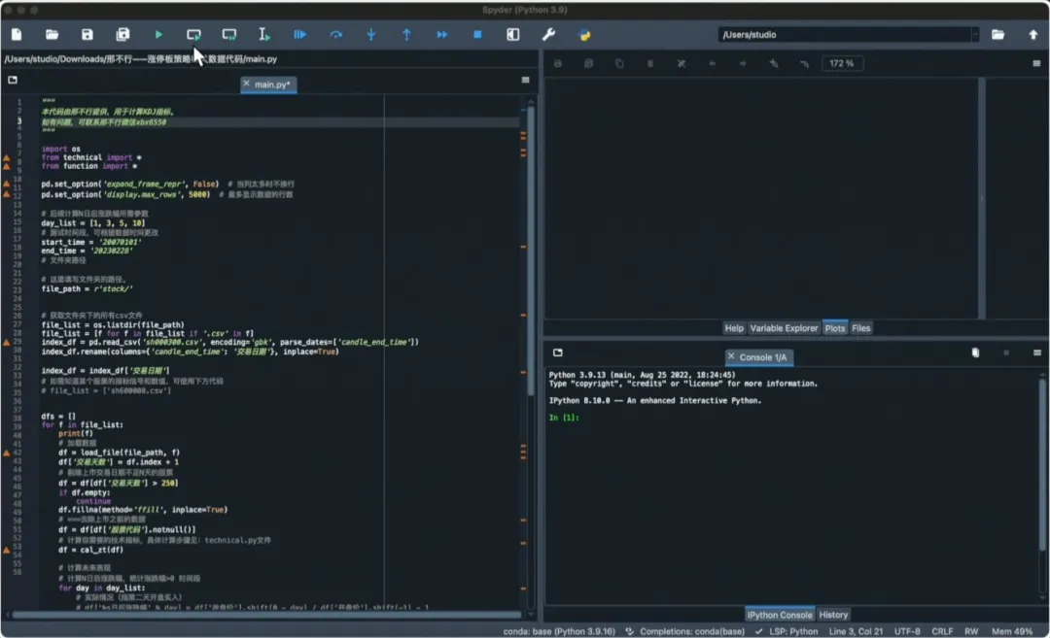Switch to the History tab
The height and width of the screenshot is (638, 1050).
tap(834, 615)
